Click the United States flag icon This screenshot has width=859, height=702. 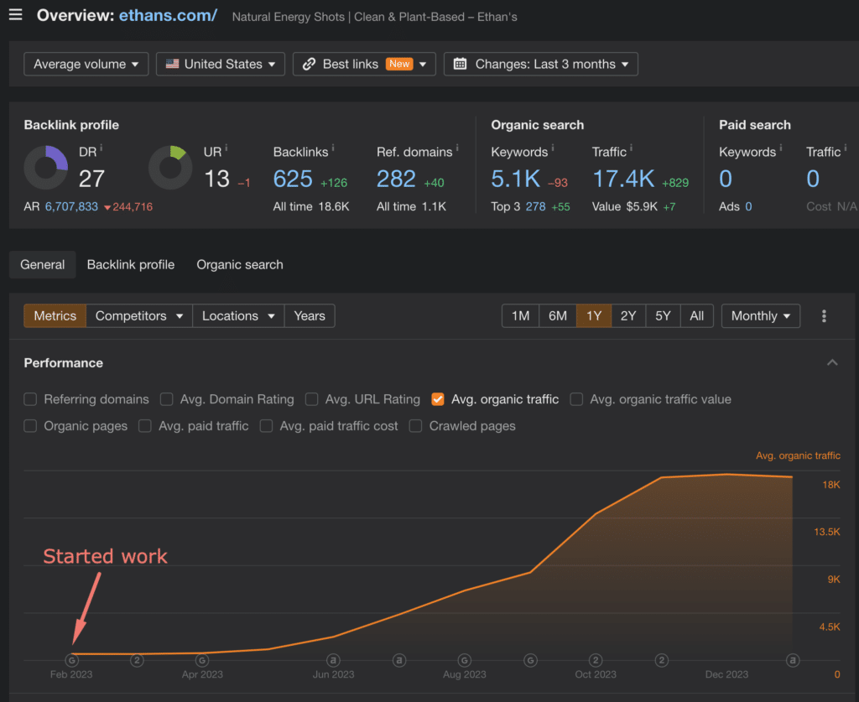173,64
